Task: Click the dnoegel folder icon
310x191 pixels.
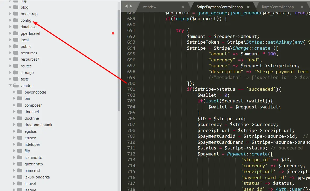Action: [20, 112]
